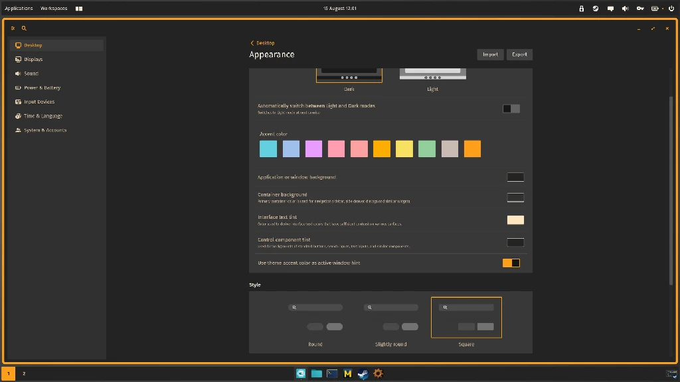Choose the cyan accent color swatch
Viewport: 680px width, 382px height.
[268, 149]
